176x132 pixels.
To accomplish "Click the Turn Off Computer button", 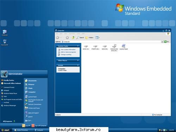I will pyautogui.click(x=39, y=126).
